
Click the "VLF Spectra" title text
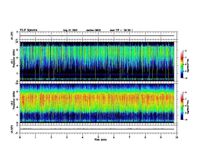click(x=28, y=30)
